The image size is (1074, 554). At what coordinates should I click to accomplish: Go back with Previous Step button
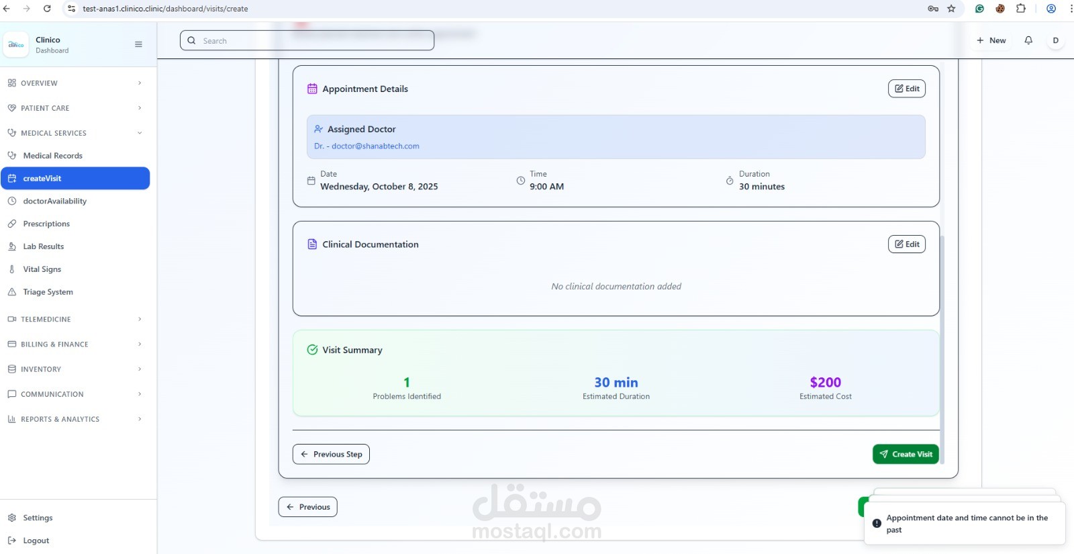[331, 454]
